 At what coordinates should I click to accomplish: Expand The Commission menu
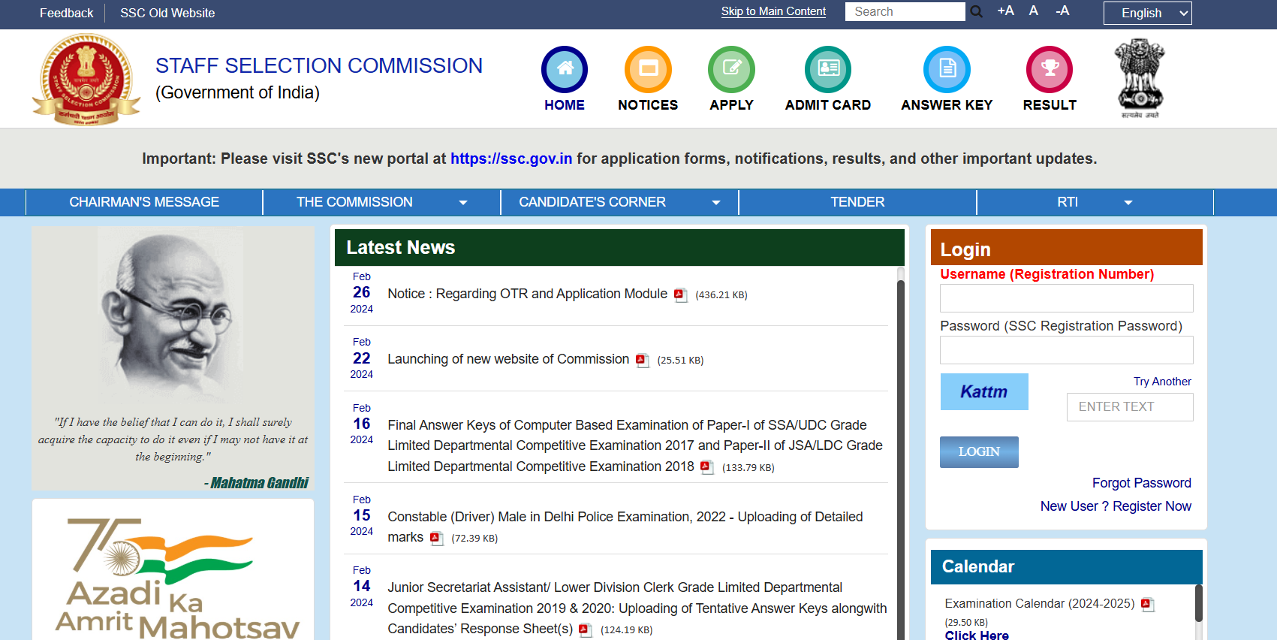coord(381,202)
